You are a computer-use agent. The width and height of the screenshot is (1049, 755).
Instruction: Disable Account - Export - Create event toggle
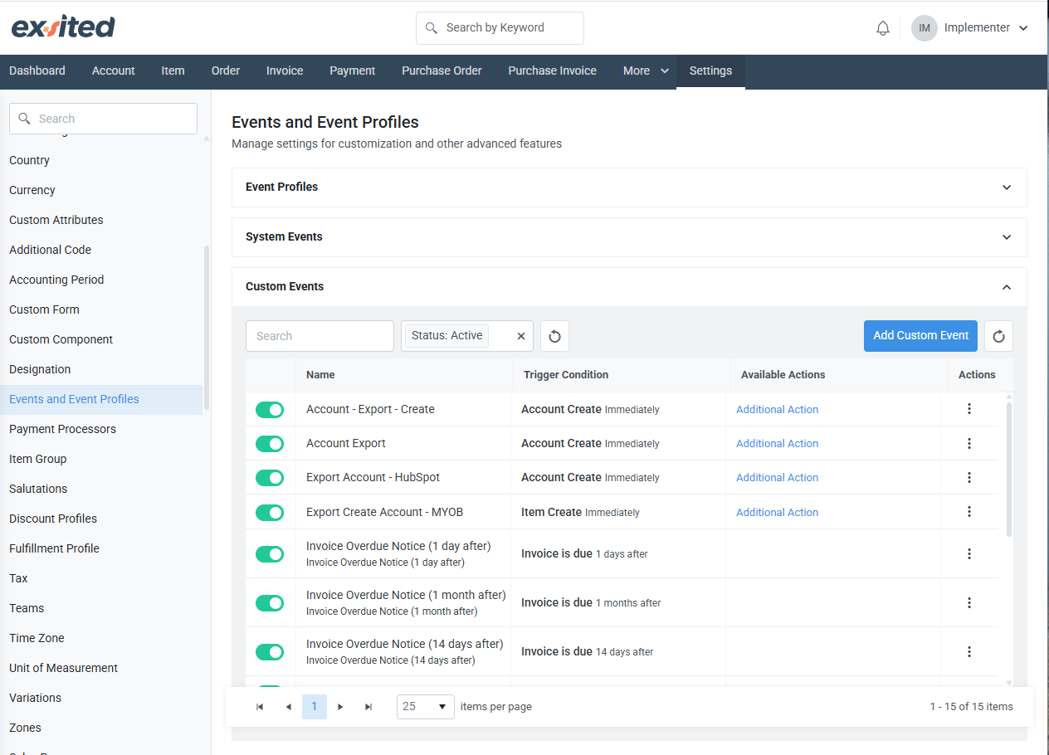coord(270,410)
